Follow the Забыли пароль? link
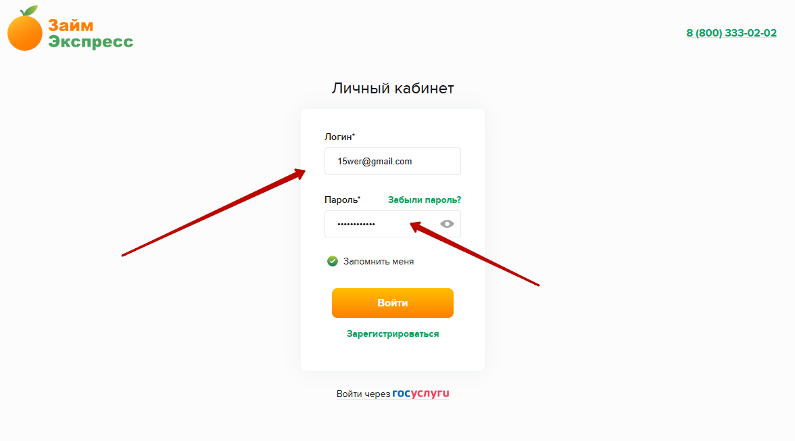 click(425, 200)
